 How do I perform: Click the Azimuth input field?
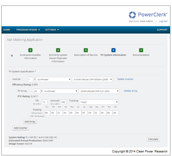pos(63,102)
